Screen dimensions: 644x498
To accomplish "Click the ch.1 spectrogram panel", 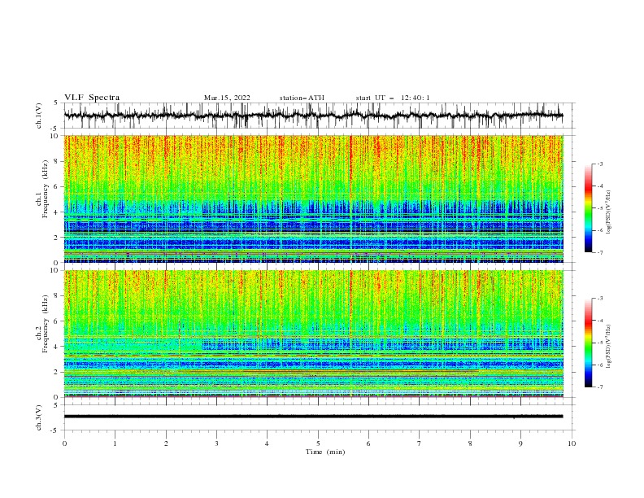I will click(313, 199).
